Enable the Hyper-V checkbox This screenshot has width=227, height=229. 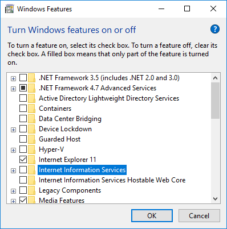(23, 149)
